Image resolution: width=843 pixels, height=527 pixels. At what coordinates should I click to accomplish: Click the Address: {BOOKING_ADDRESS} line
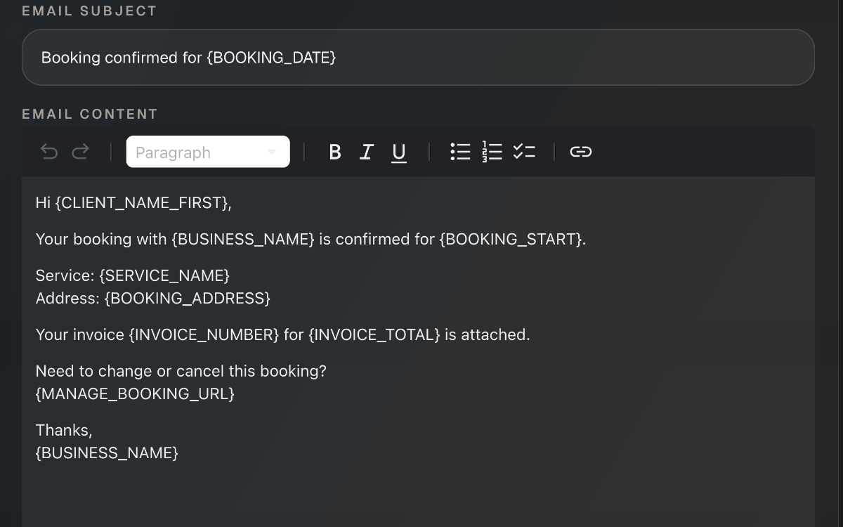[x=153, y=299]
